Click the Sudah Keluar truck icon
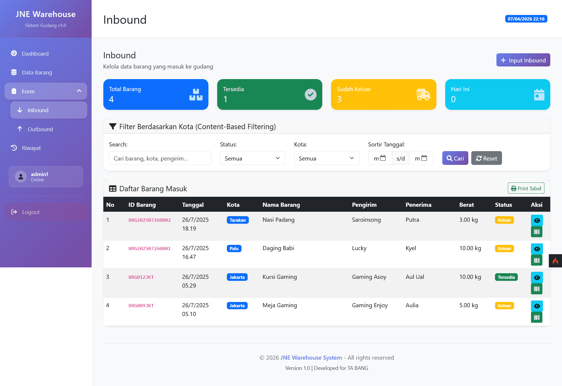Image resolution: width=562 pixels, height=386 pixels. click(x=423, y=95)
